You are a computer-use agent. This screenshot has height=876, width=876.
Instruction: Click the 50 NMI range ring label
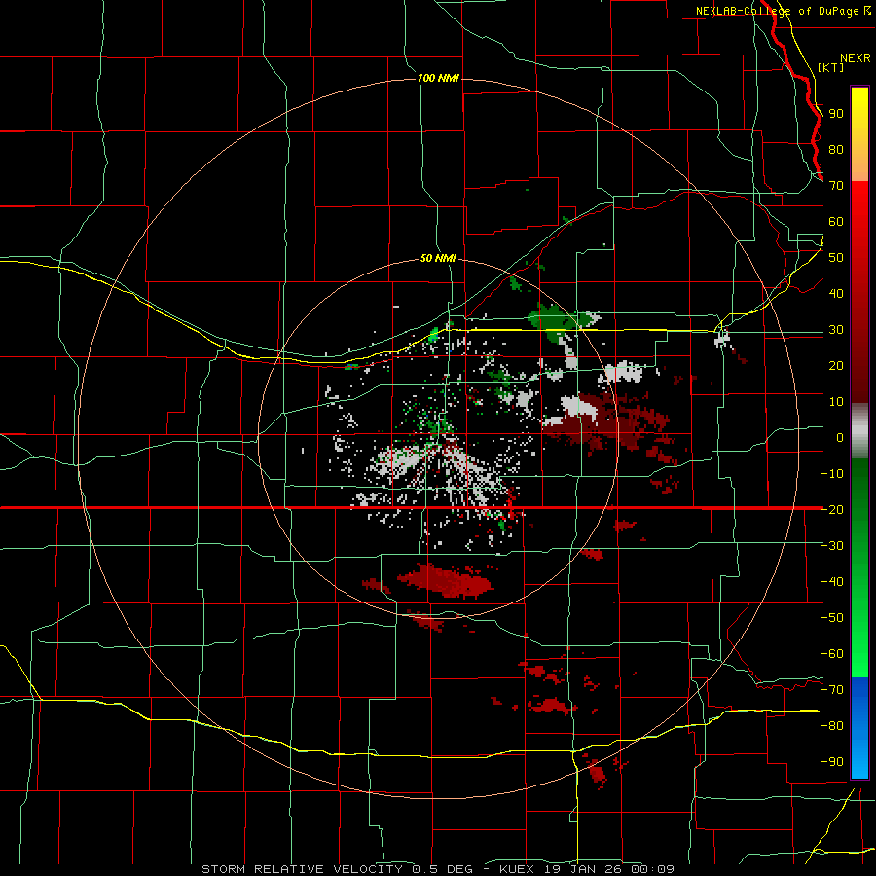point(439,258)
